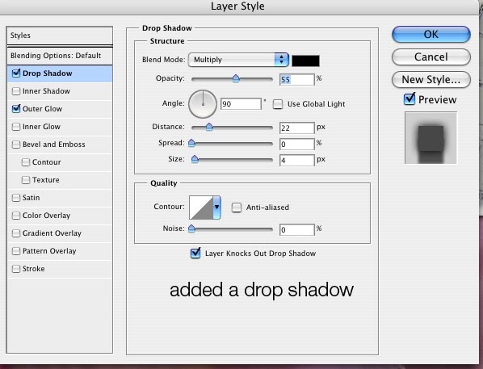Click the Size slider handle
The width and height of the screenshot is (483, 369).
coord(195,159)
